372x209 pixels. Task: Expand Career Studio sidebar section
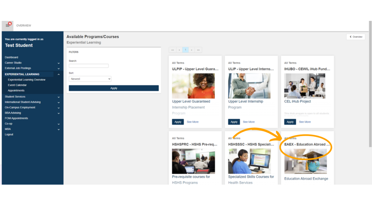[58, 63]
